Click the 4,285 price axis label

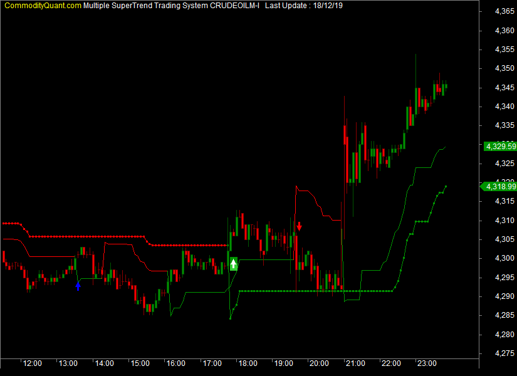(x=504, y=315)
